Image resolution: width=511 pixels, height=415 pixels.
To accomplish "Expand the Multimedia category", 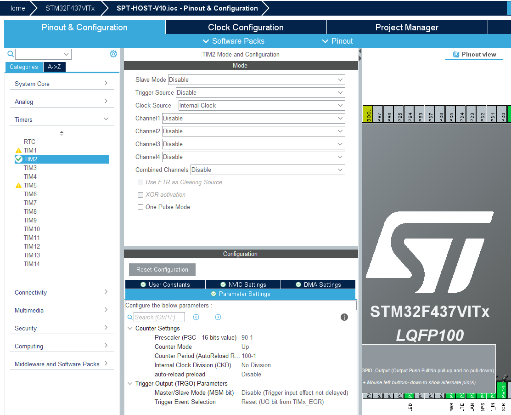I will pos(62,310).
